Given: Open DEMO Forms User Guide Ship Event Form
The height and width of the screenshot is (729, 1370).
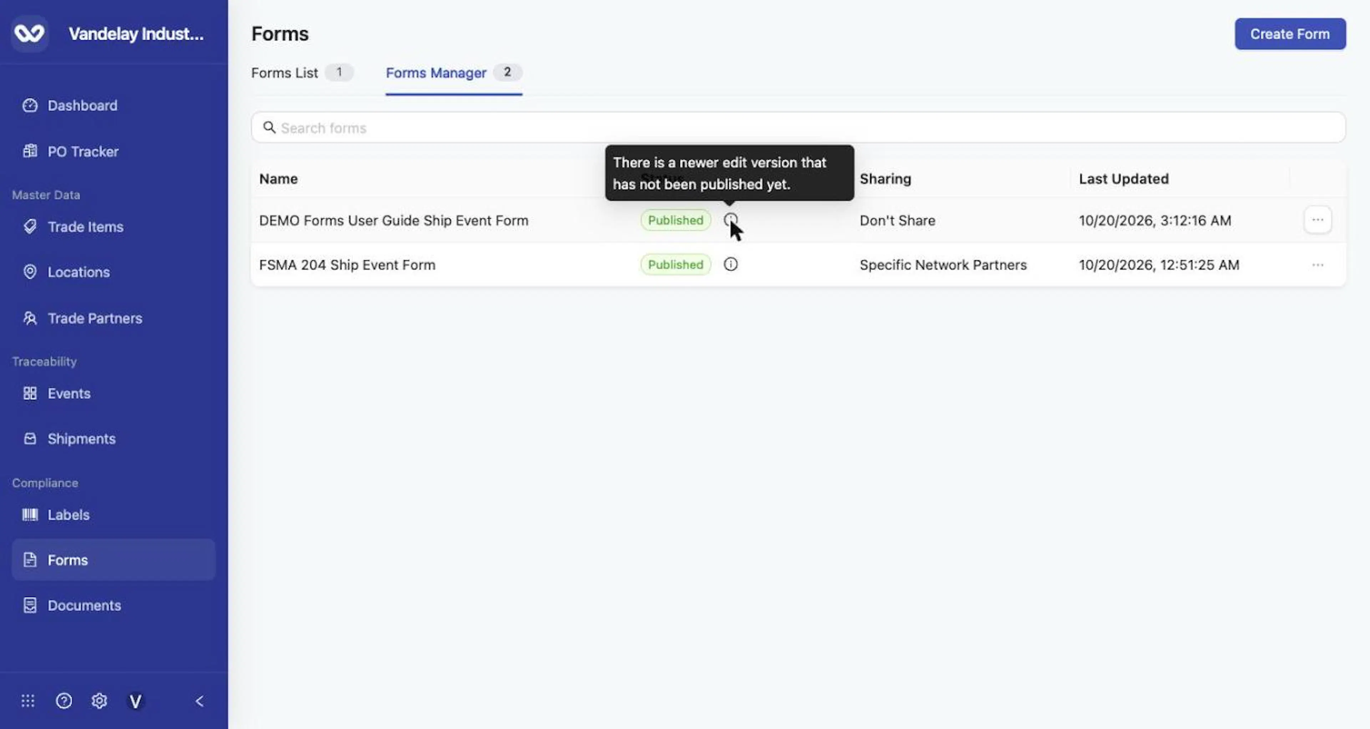Looking at the screenshot, I should click(x=394, y=220).
